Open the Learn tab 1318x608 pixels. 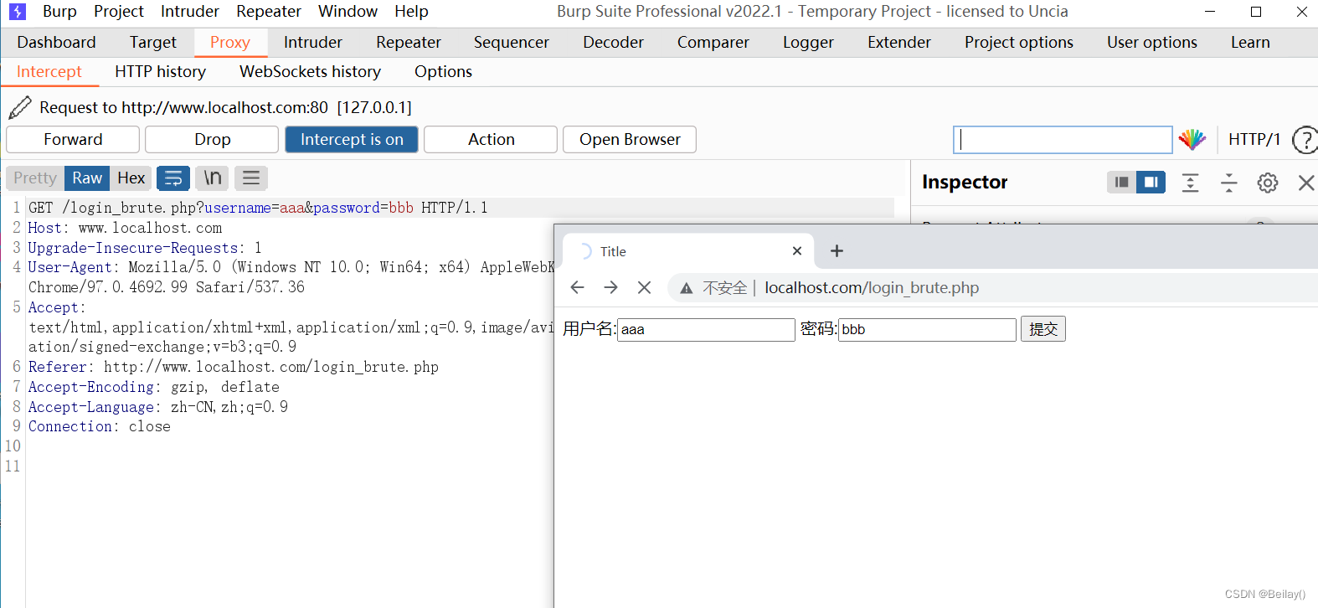[x=1250, y=43]
